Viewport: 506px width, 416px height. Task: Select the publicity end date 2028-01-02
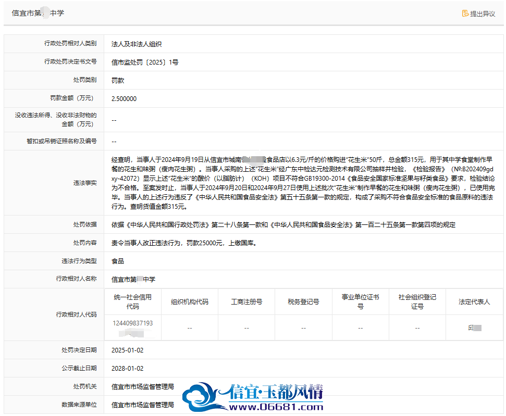[x=128, y=369]
